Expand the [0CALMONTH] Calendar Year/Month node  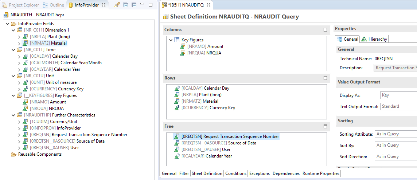19,63
